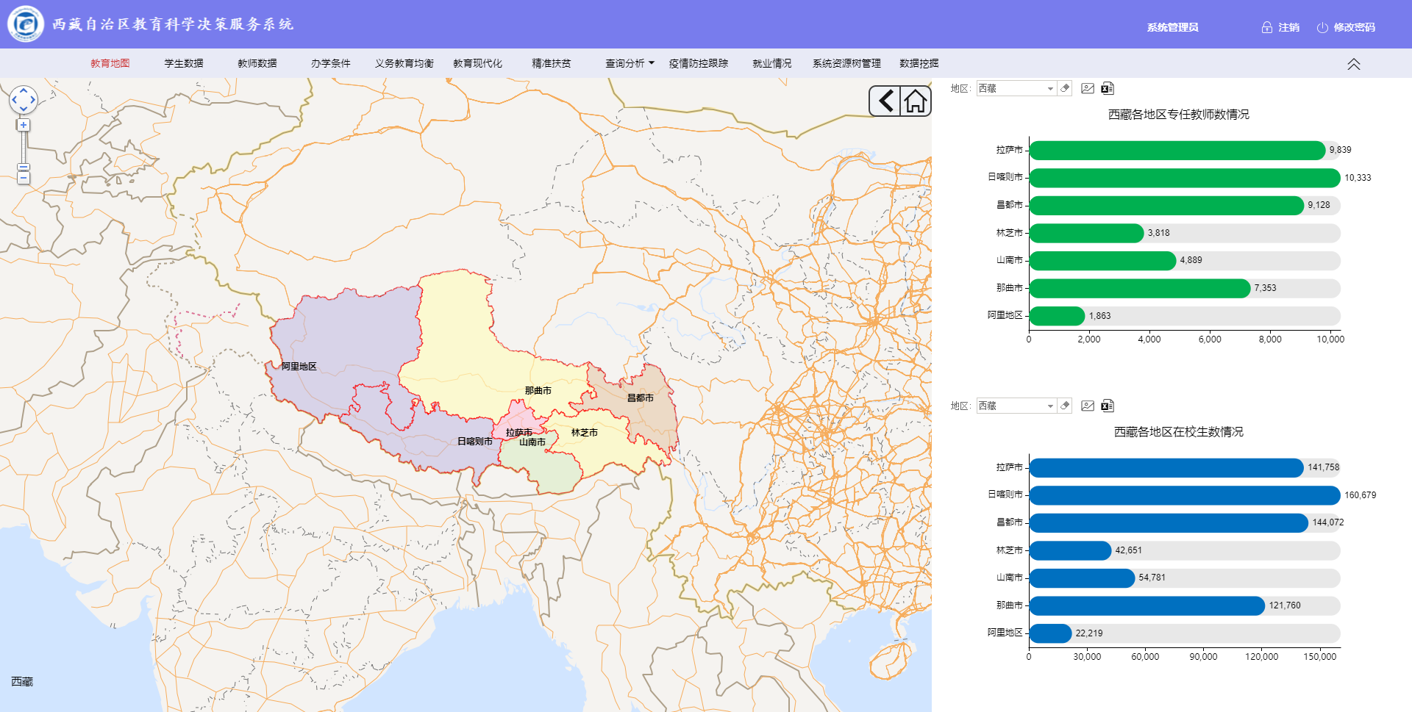This screenshot has height=712, width=1412.
Task: Open the region dropdown above the teacher chart
Action: pyautogui.click(x=1050, y=89)
